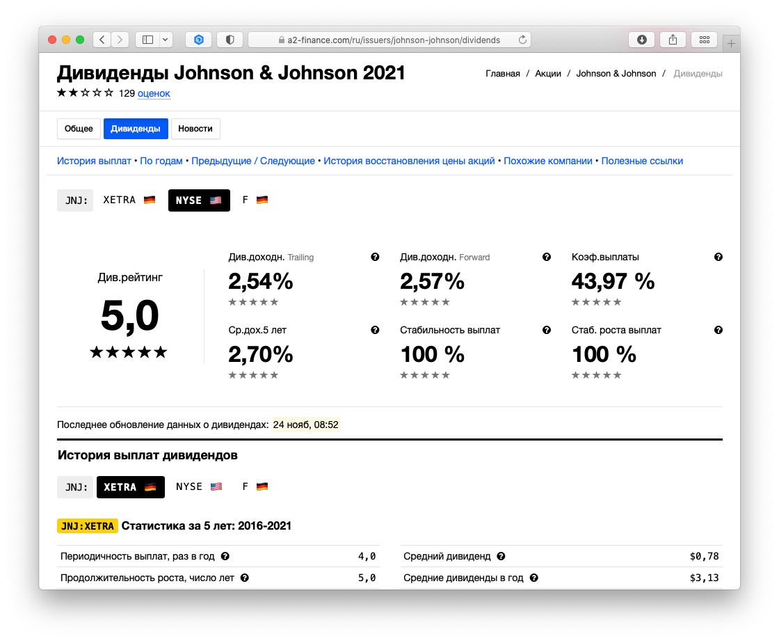
Task: Jump to 'Похожие компании' section
Action: 548,161
